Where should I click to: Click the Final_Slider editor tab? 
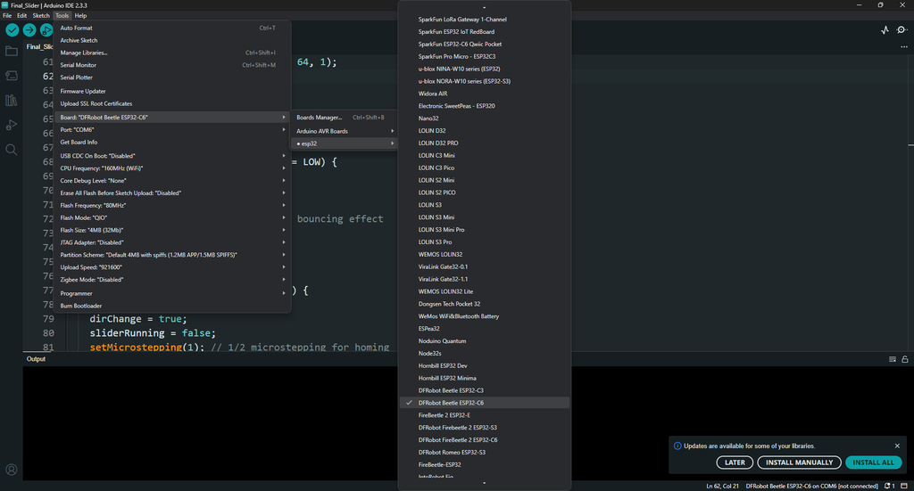tap(38, 46)
